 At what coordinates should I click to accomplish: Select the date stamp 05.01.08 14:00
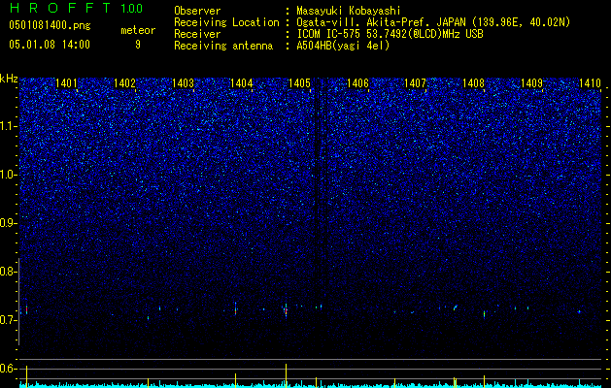coord(50,45)
